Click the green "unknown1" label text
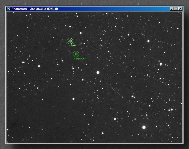 73,45
